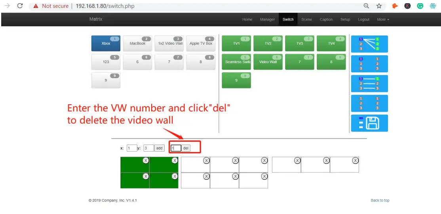Choose green output button 7
This screenshot has height=214, width=441.
(300, 62)
